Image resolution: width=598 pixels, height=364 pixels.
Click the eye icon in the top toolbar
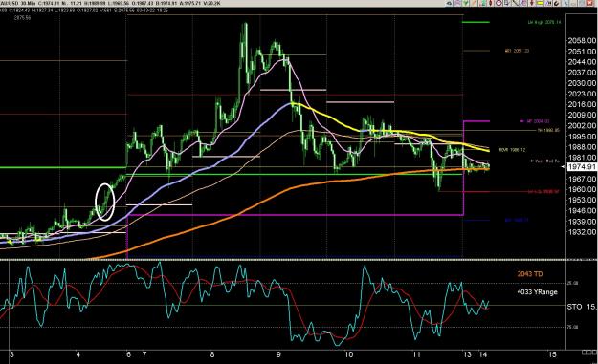coord(450,3)
